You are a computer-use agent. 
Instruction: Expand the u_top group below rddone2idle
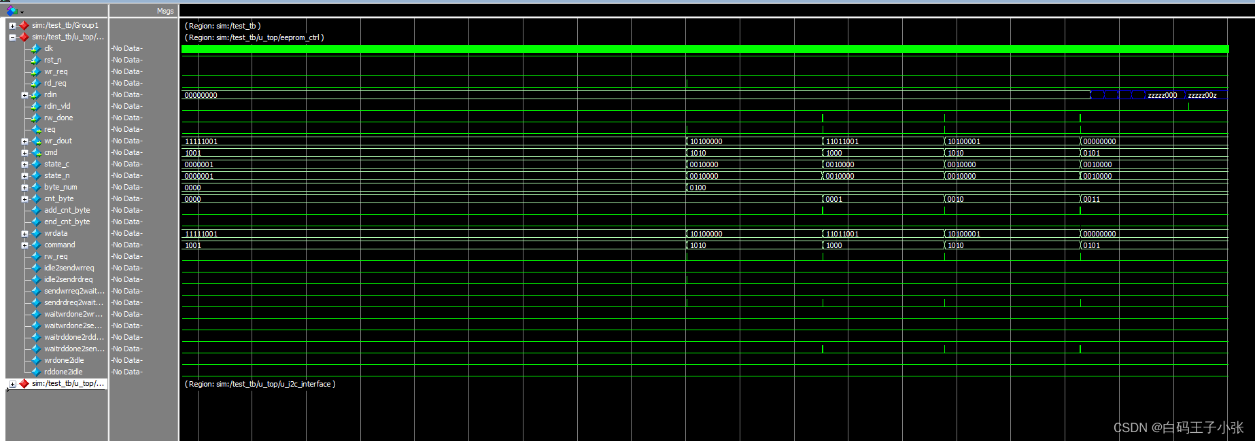[x=12, y=384]
